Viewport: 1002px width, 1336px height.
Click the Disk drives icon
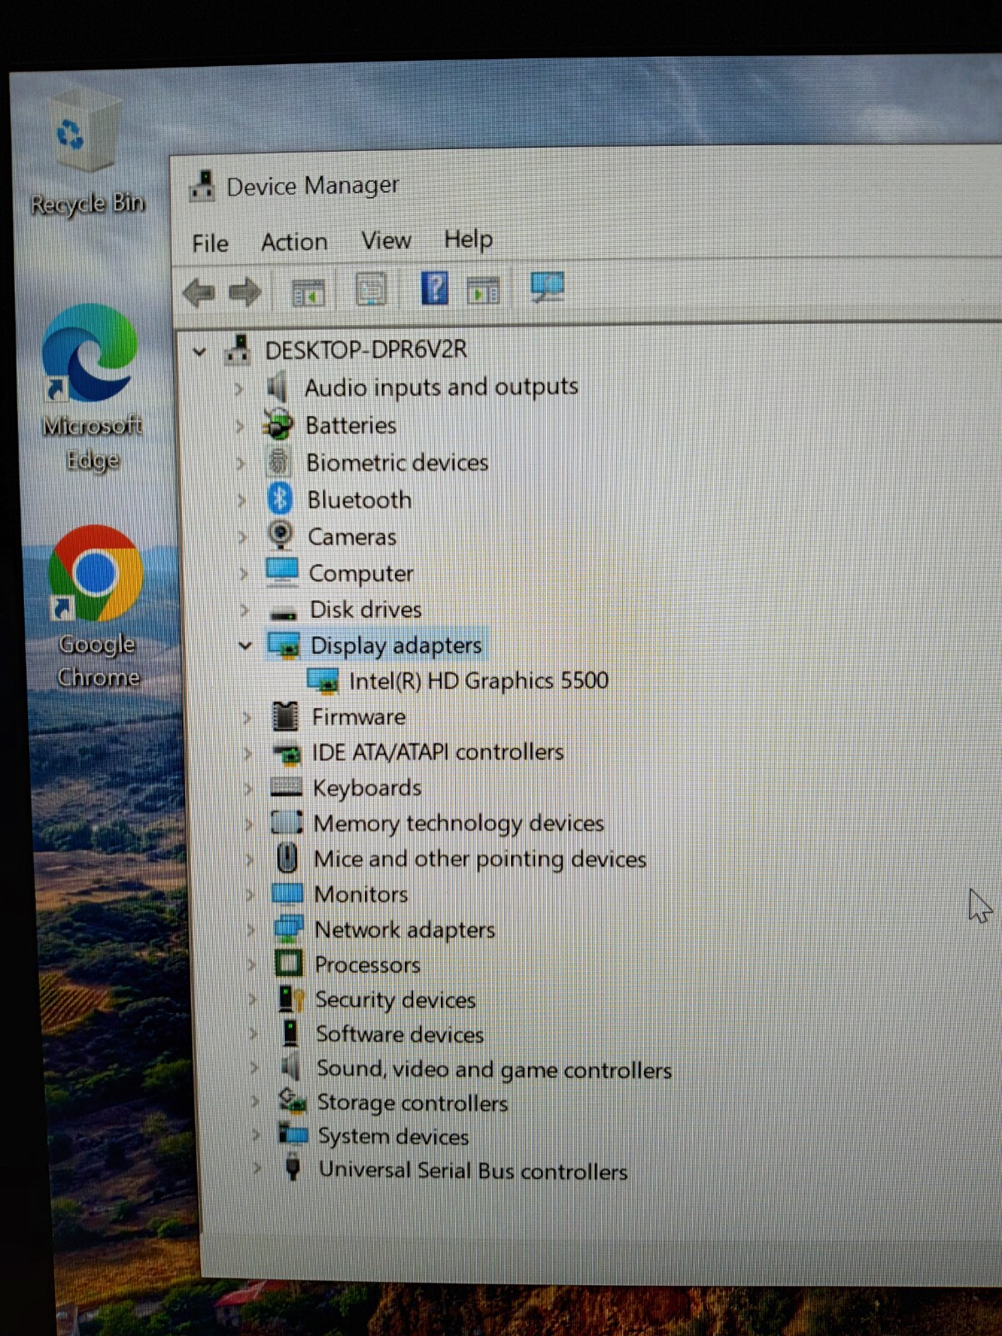coord(283,614)
